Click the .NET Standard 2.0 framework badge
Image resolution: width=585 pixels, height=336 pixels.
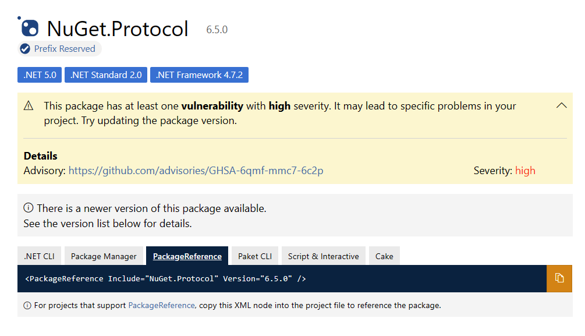[105, 75]
